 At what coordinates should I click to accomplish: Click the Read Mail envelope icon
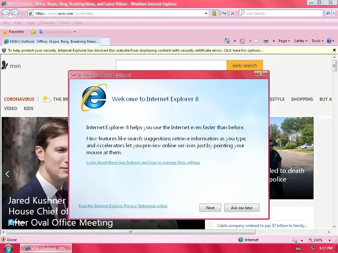coord(256,41)
